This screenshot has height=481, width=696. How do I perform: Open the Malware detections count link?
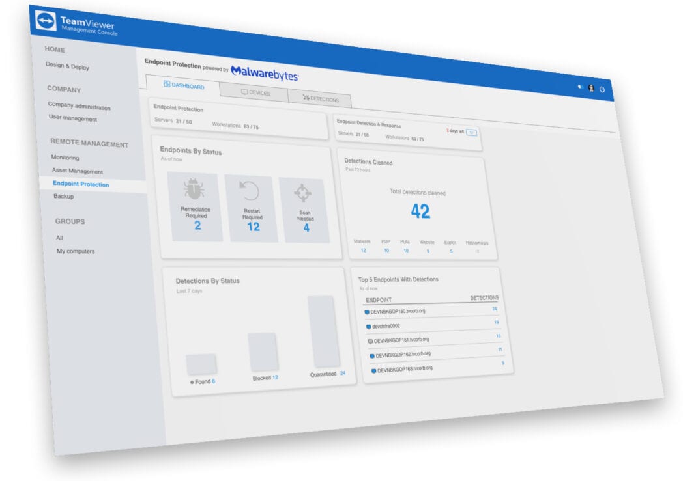coord(363,250)
